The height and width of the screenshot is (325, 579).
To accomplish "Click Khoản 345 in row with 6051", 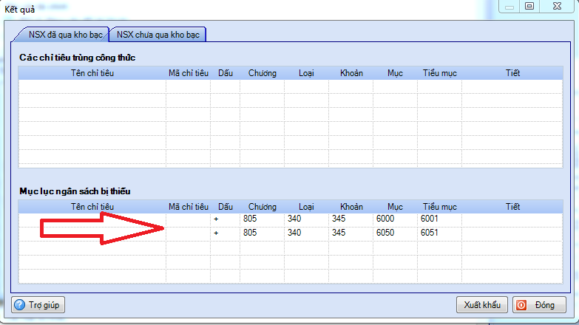I will coord(351,233).
